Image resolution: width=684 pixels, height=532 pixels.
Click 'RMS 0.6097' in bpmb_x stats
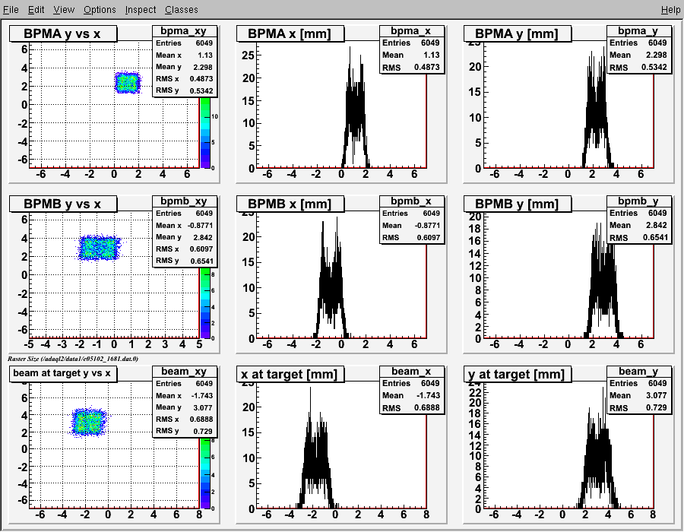411,238
